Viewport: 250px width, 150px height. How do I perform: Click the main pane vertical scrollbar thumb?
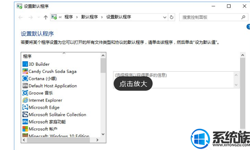coord(243,94)
